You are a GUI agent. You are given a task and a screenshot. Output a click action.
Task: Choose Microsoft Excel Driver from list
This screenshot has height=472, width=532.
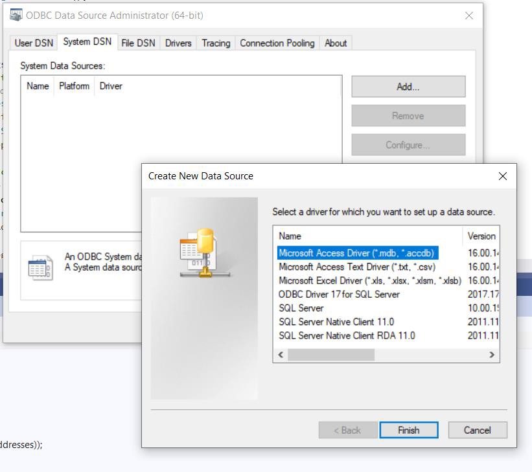pos(369,280)
